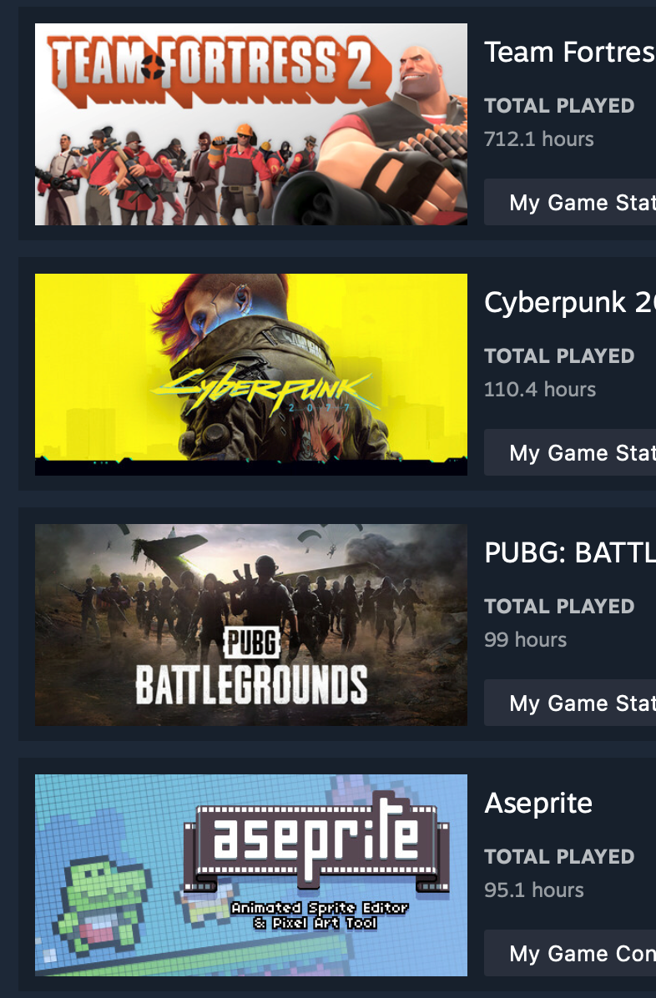The height and width of the screenshot is (998, 656).
Task: Open the Team Fortress game title link
Action: pos(570,53)
